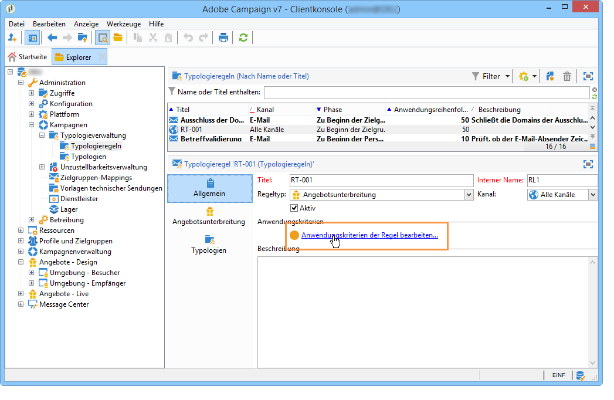Click the print icon in toolbar
Viewport: 614px width, 400px height.
click(x=223, y=38)
